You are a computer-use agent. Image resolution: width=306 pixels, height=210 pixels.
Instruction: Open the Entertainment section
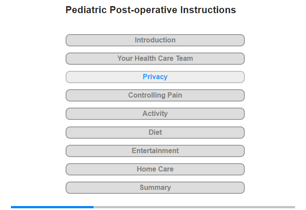[155, 151]
